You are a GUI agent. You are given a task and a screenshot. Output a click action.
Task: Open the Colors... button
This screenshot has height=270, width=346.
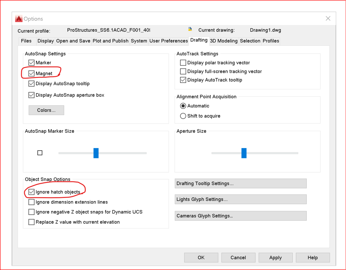(46, 110)
